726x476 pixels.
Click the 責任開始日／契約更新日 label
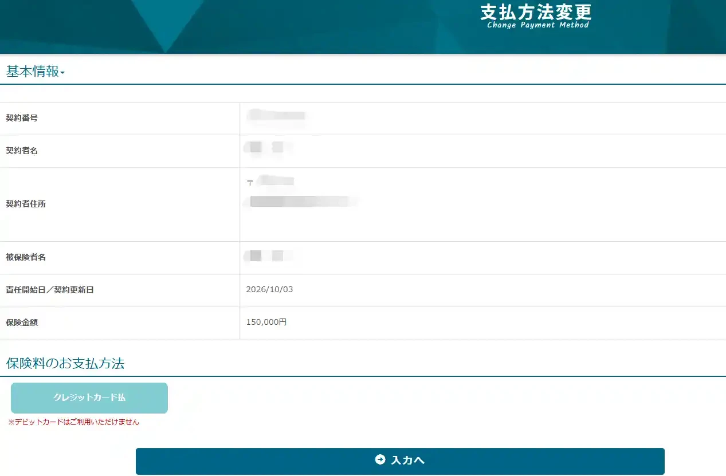tap(50, 290)
